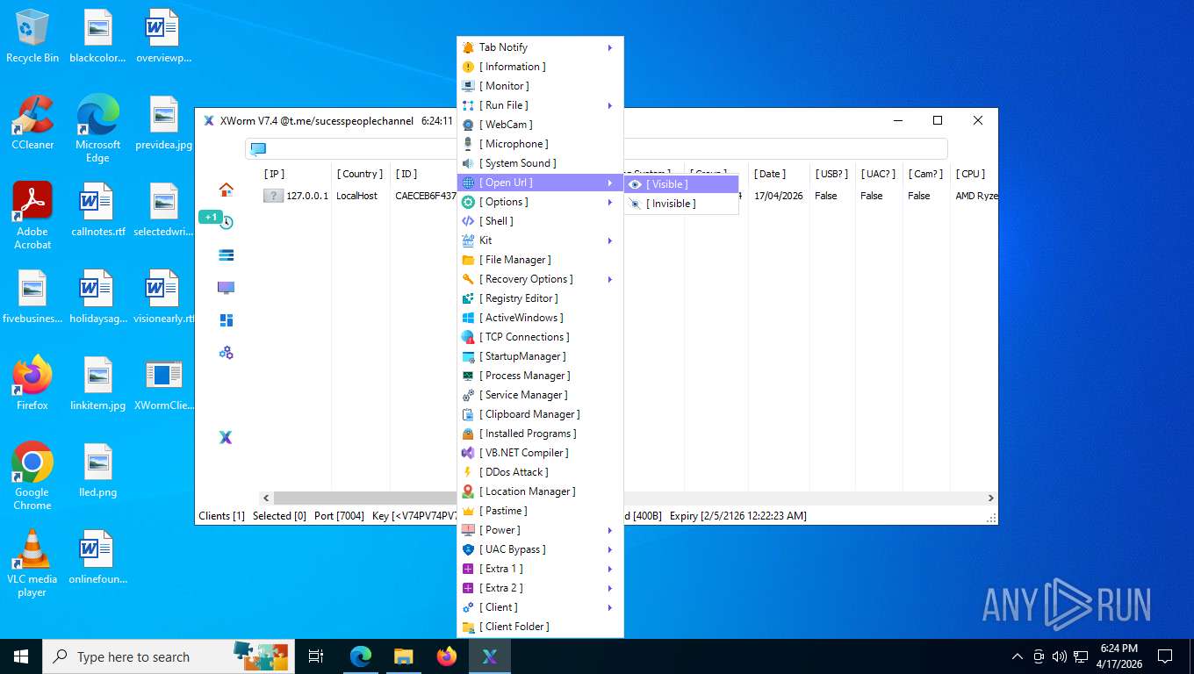This screenshot has width=1194, height=674.
Task: Click the Tab Notify bell icon
Action: [x=468, y=47]
